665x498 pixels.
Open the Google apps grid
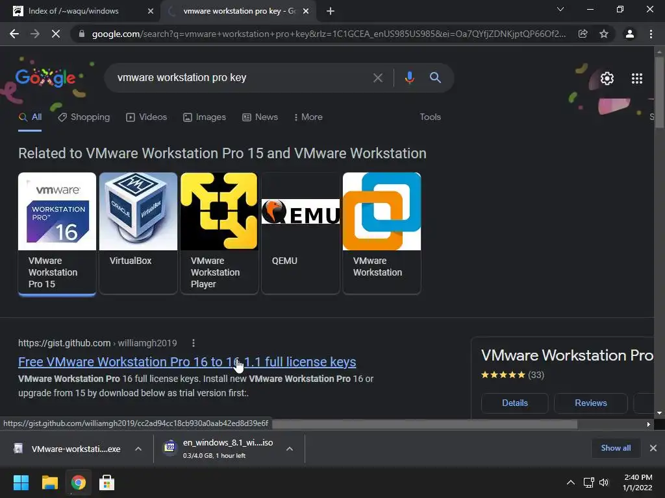[637, 78]
